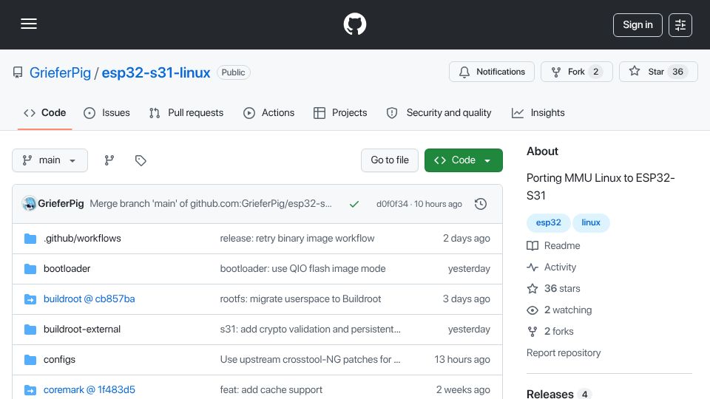710x399 pixels.
Task: Open commit 'release: retry binary image workflow'
Action: (297, 239)
